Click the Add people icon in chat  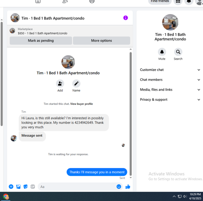(60, 84)
